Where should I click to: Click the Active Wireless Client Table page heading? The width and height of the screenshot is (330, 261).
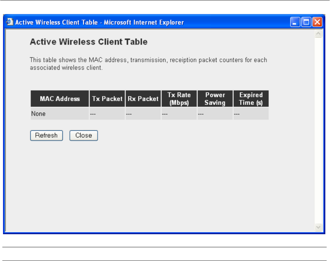[89, 42]
